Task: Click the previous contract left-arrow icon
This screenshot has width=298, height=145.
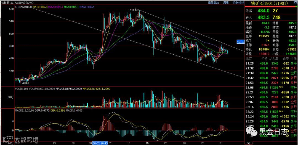Action: [x=235, y=2]
